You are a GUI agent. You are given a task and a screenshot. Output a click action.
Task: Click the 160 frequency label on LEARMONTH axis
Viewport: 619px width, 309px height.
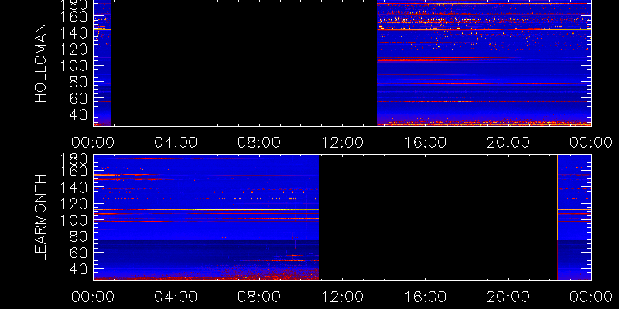pos(74,171)
